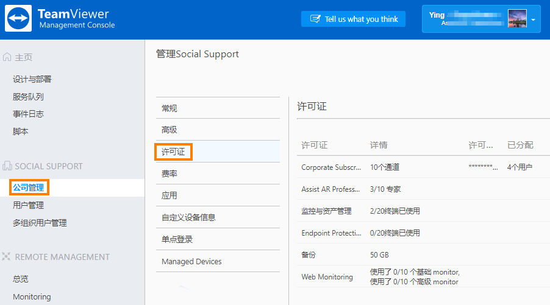The height and width of the screenshot is (305, 550).
Task: Select the 许可证 settings tab
Action: click(218, 152)
